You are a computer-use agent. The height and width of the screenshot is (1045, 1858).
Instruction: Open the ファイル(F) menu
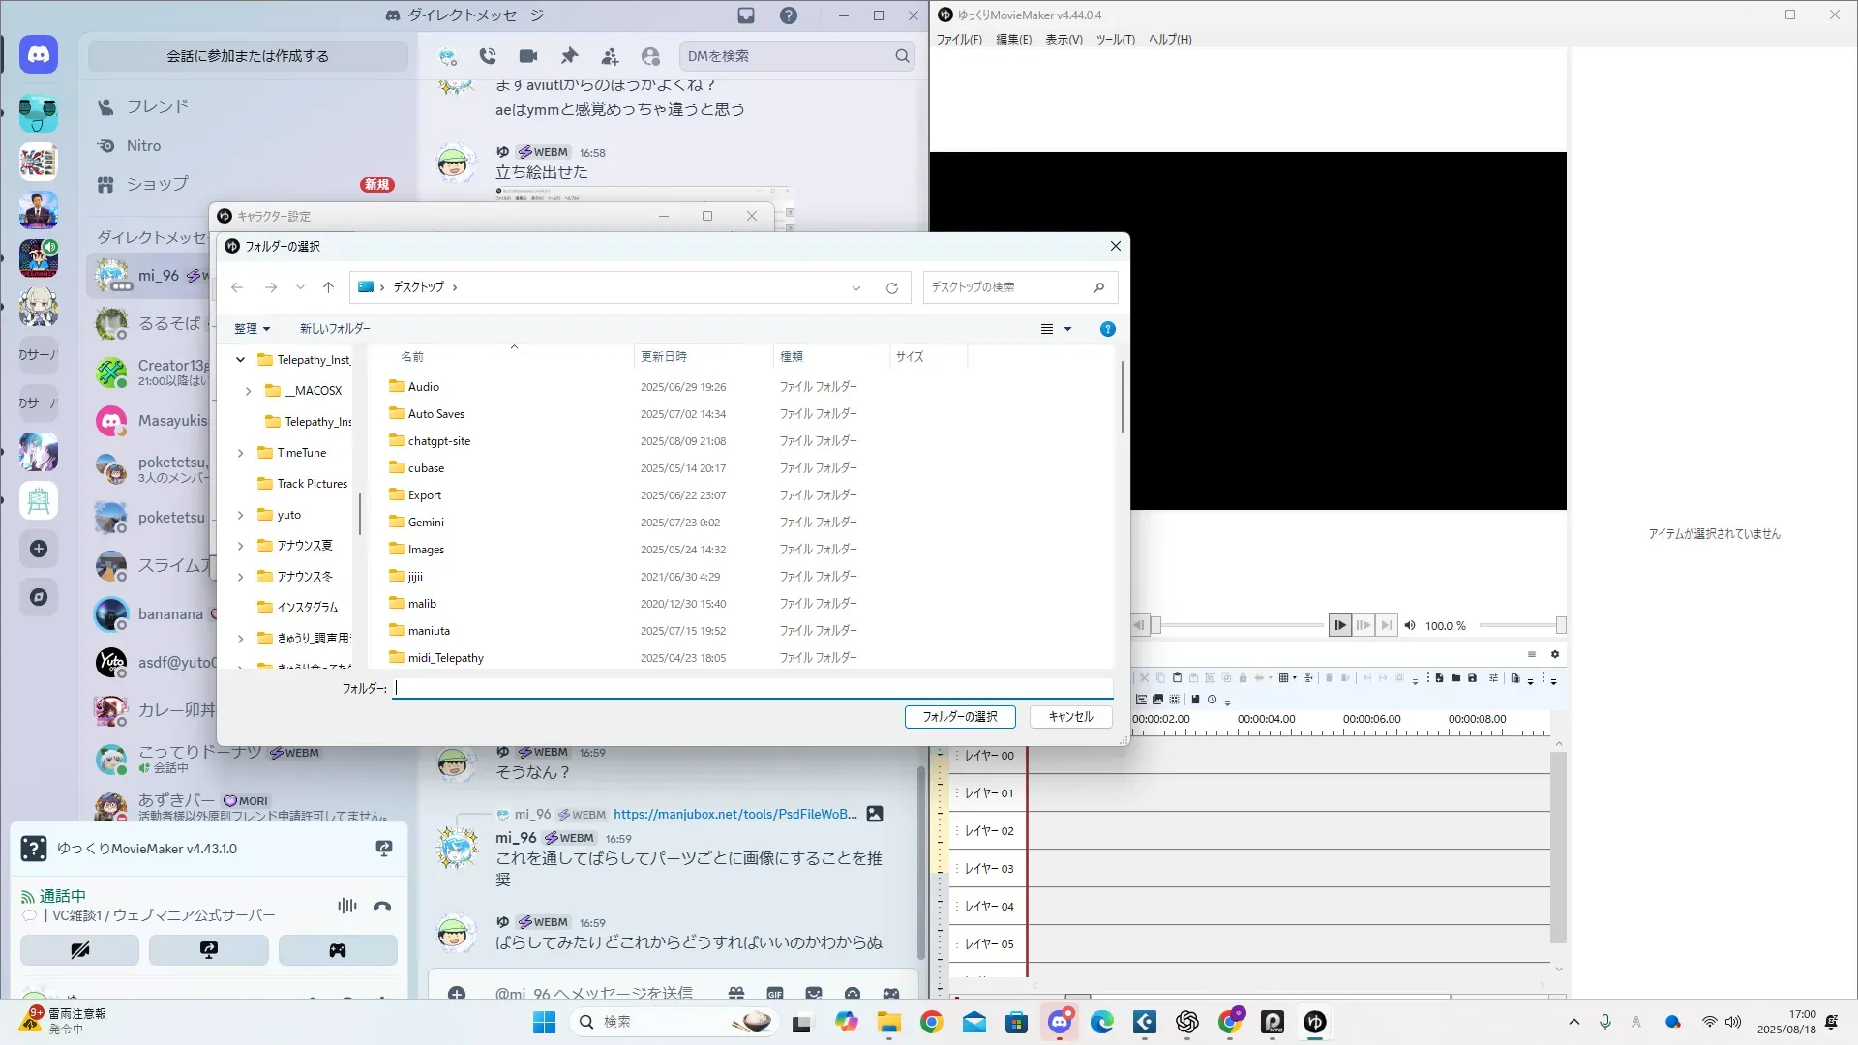coord(958,40)
